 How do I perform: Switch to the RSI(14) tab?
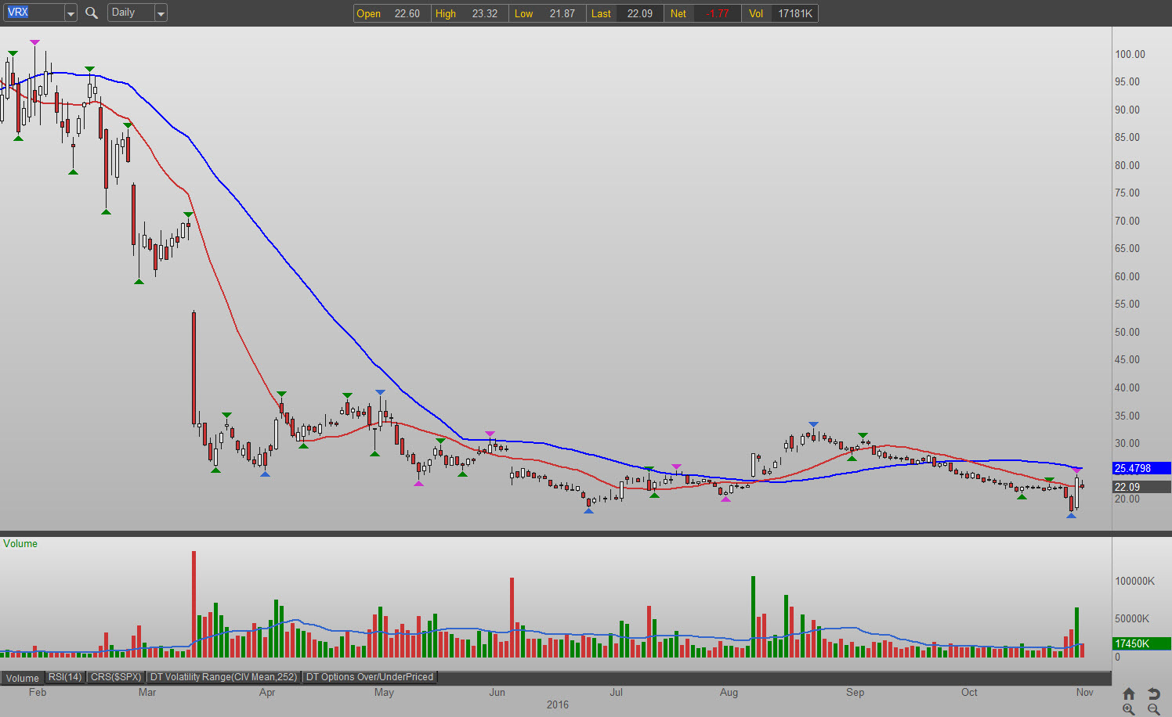pyautogui.click(x=64, y=677)
